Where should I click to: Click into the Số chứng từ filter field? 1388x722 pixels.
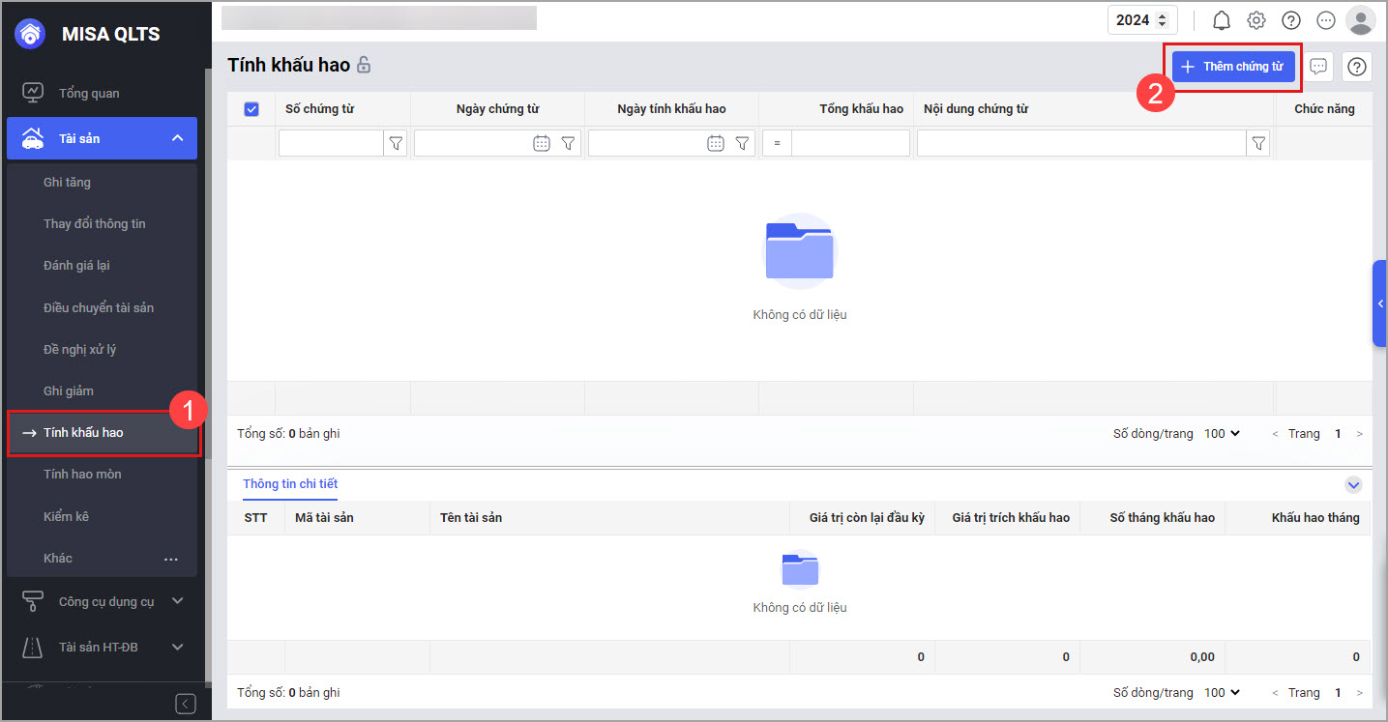[x=332, y=143]
